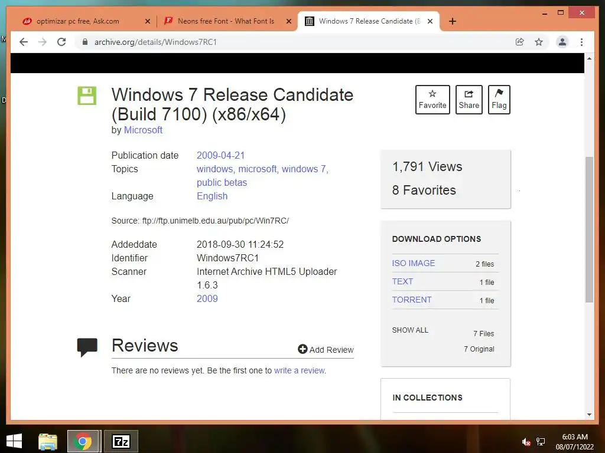Screen dimensions: 605x453
Task: Click the 7 Original files link
Action: coord(479,349)
